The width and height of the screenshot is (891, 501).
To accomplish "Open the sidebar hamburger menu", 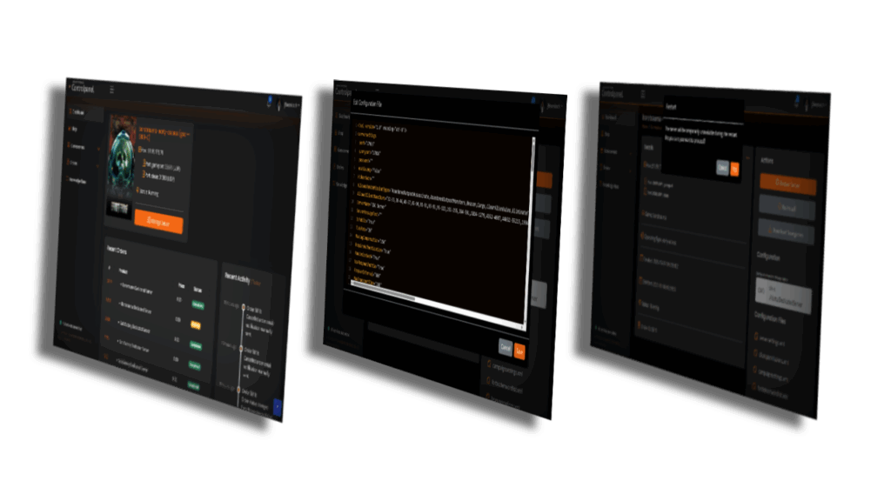I will (x=111, y=90).
